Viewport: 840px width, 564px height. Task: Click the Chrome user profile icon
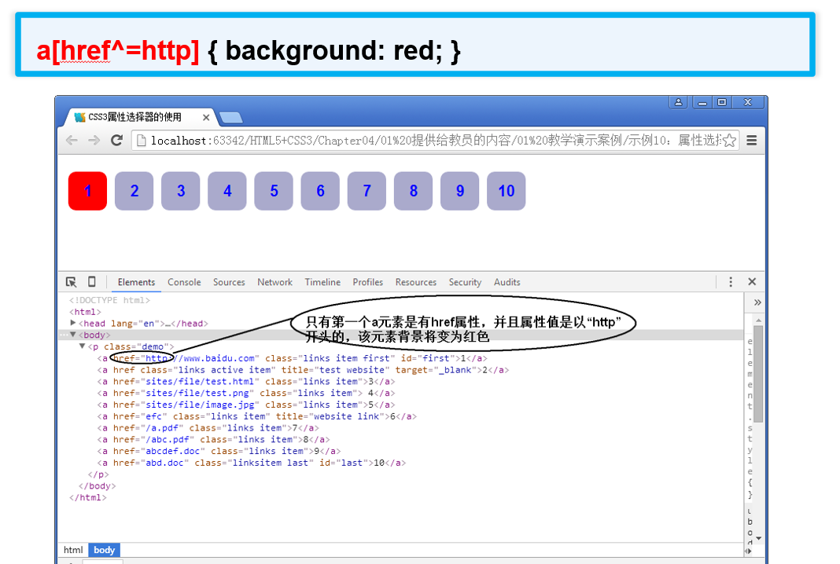coord(678,102)
